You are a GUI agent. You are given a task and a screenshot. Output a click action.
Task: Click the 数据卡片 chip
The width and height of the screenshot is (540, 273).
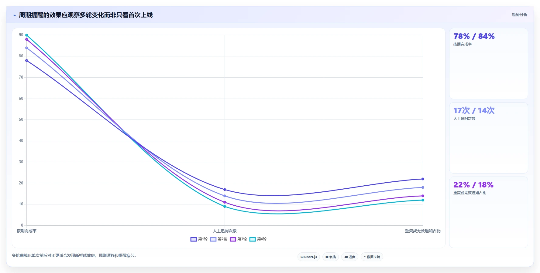tap(372, 257)
